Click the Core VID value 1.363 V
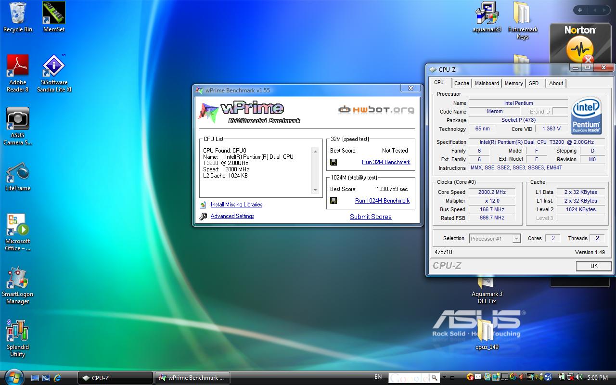Screen dimensions: 616x385 552,128
